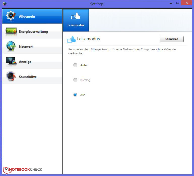Close the Settings window

click(x=187, y=3)
